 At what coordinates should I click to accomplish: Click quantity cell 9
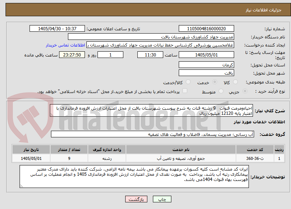click(69, 158)
